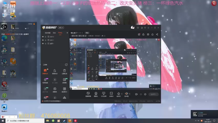Hide the 全屏 1 layer with its eye icon
The width and height of the screenshot is (218, 123).
(x=43, y=43)
